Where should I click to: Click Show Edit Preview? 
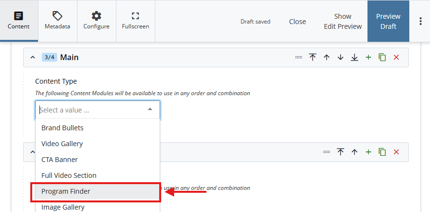(342, 21)
